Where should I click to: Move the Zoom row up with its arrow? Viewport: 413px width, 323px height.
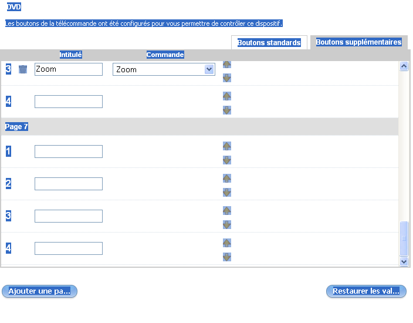pos(227,64)
